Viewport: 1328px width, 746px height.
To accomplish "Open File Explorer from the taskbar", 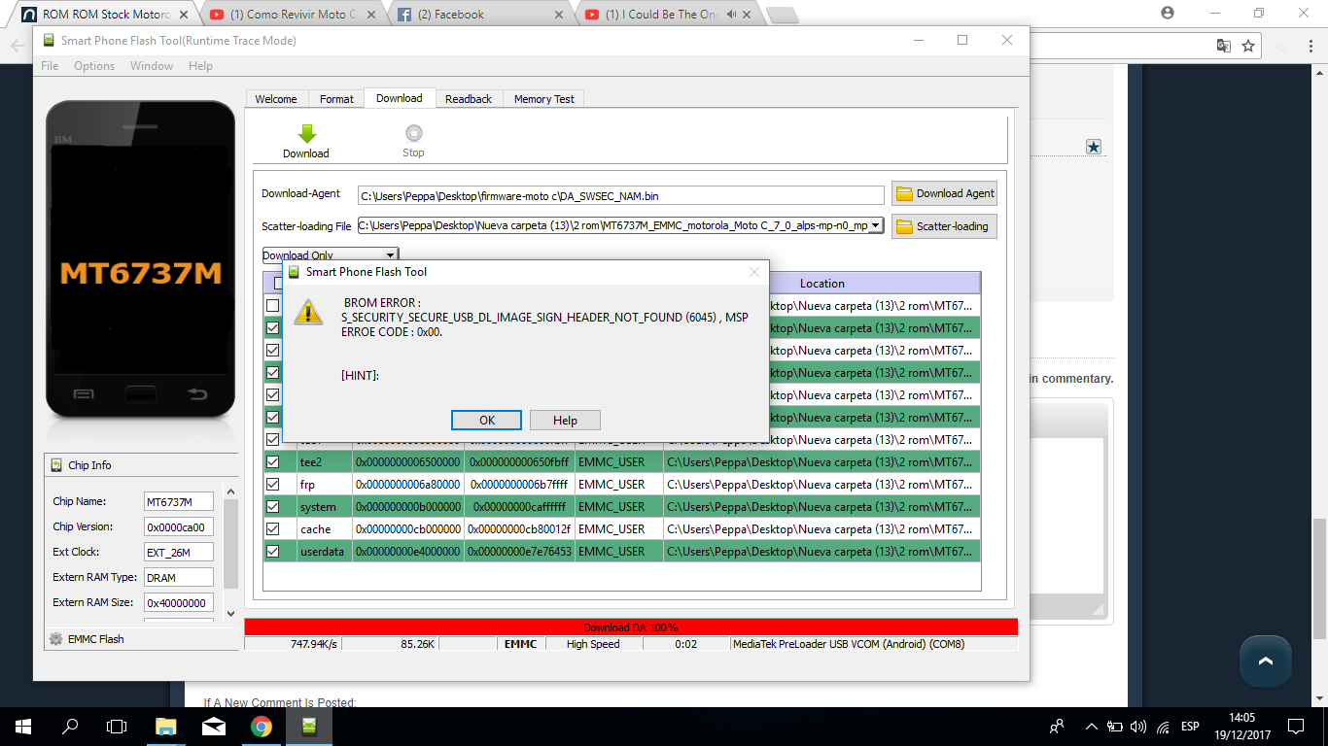I will point(166,727).
